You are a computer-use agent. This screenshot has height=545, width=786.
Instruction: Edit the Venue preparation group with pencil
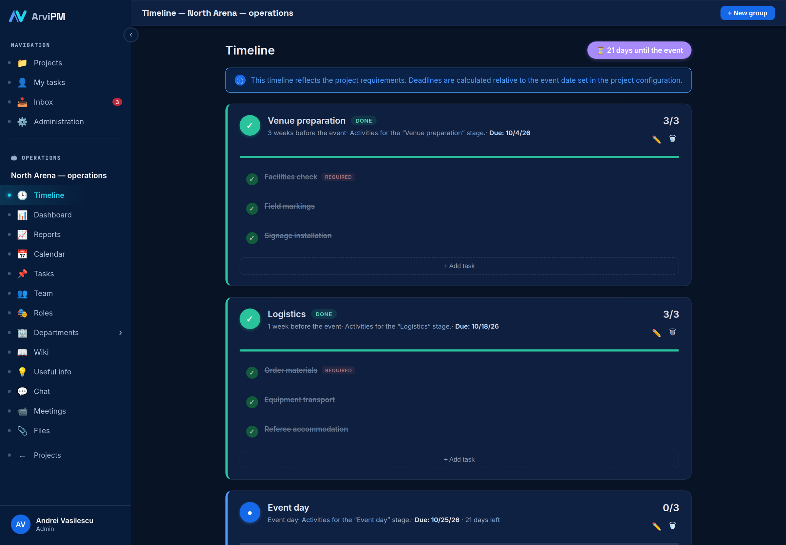656,139
